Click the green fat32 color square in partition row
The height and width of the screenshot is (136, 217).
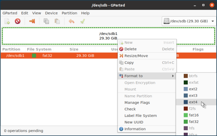point(34,56)
